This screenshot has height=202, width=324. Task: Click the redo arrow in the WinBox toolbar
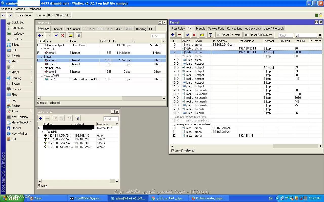coord(10,15)
